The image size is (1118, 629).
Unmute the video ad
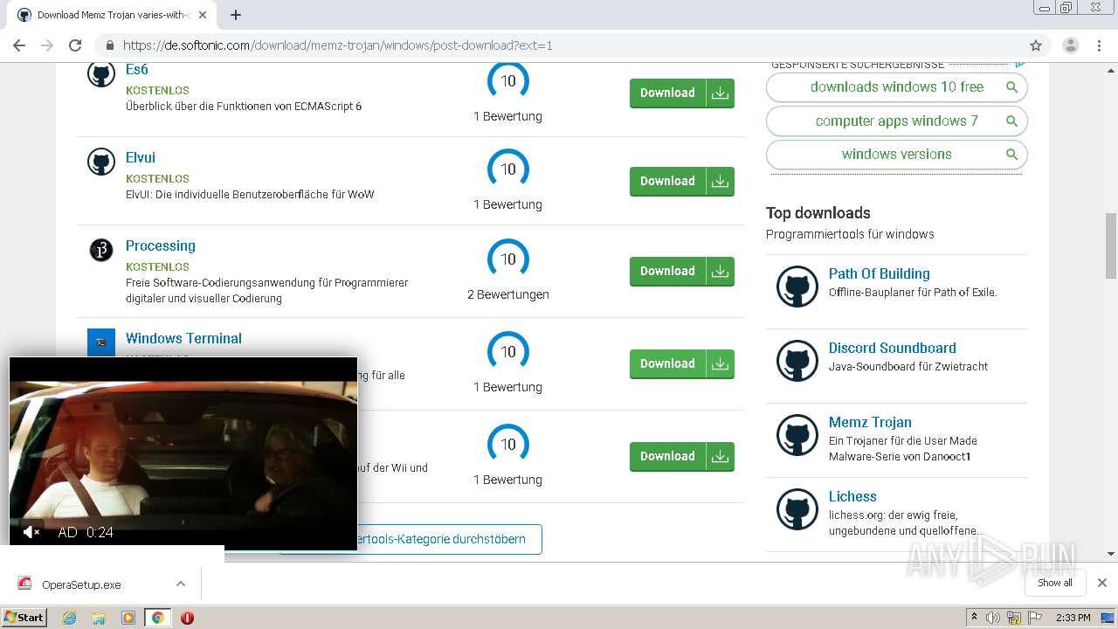tap(31, 532)
